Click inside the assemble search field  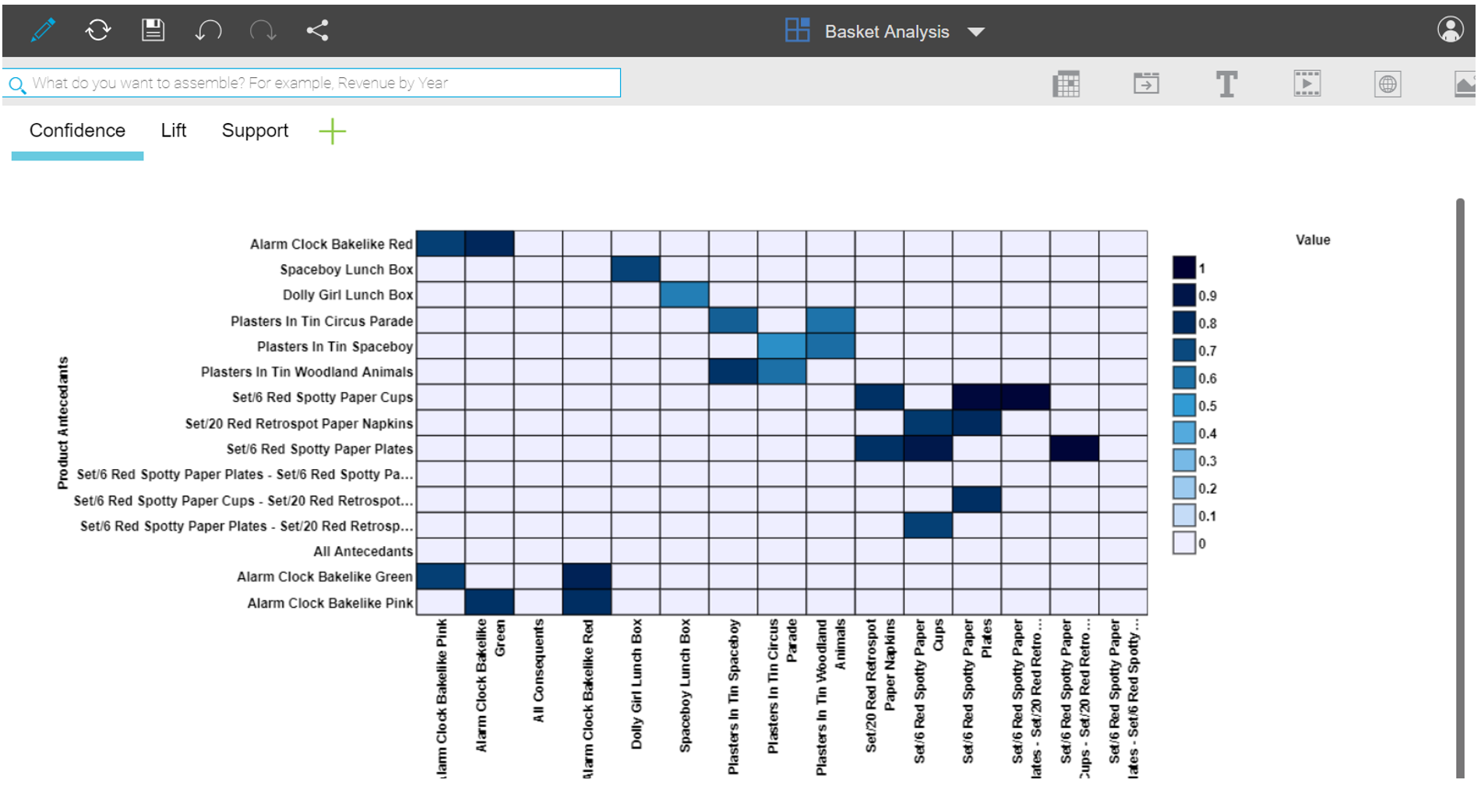click(x=312, y=83)
